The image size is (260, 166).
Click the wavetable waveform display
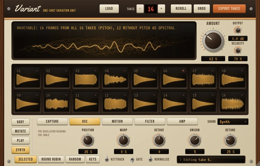[104, 40]
